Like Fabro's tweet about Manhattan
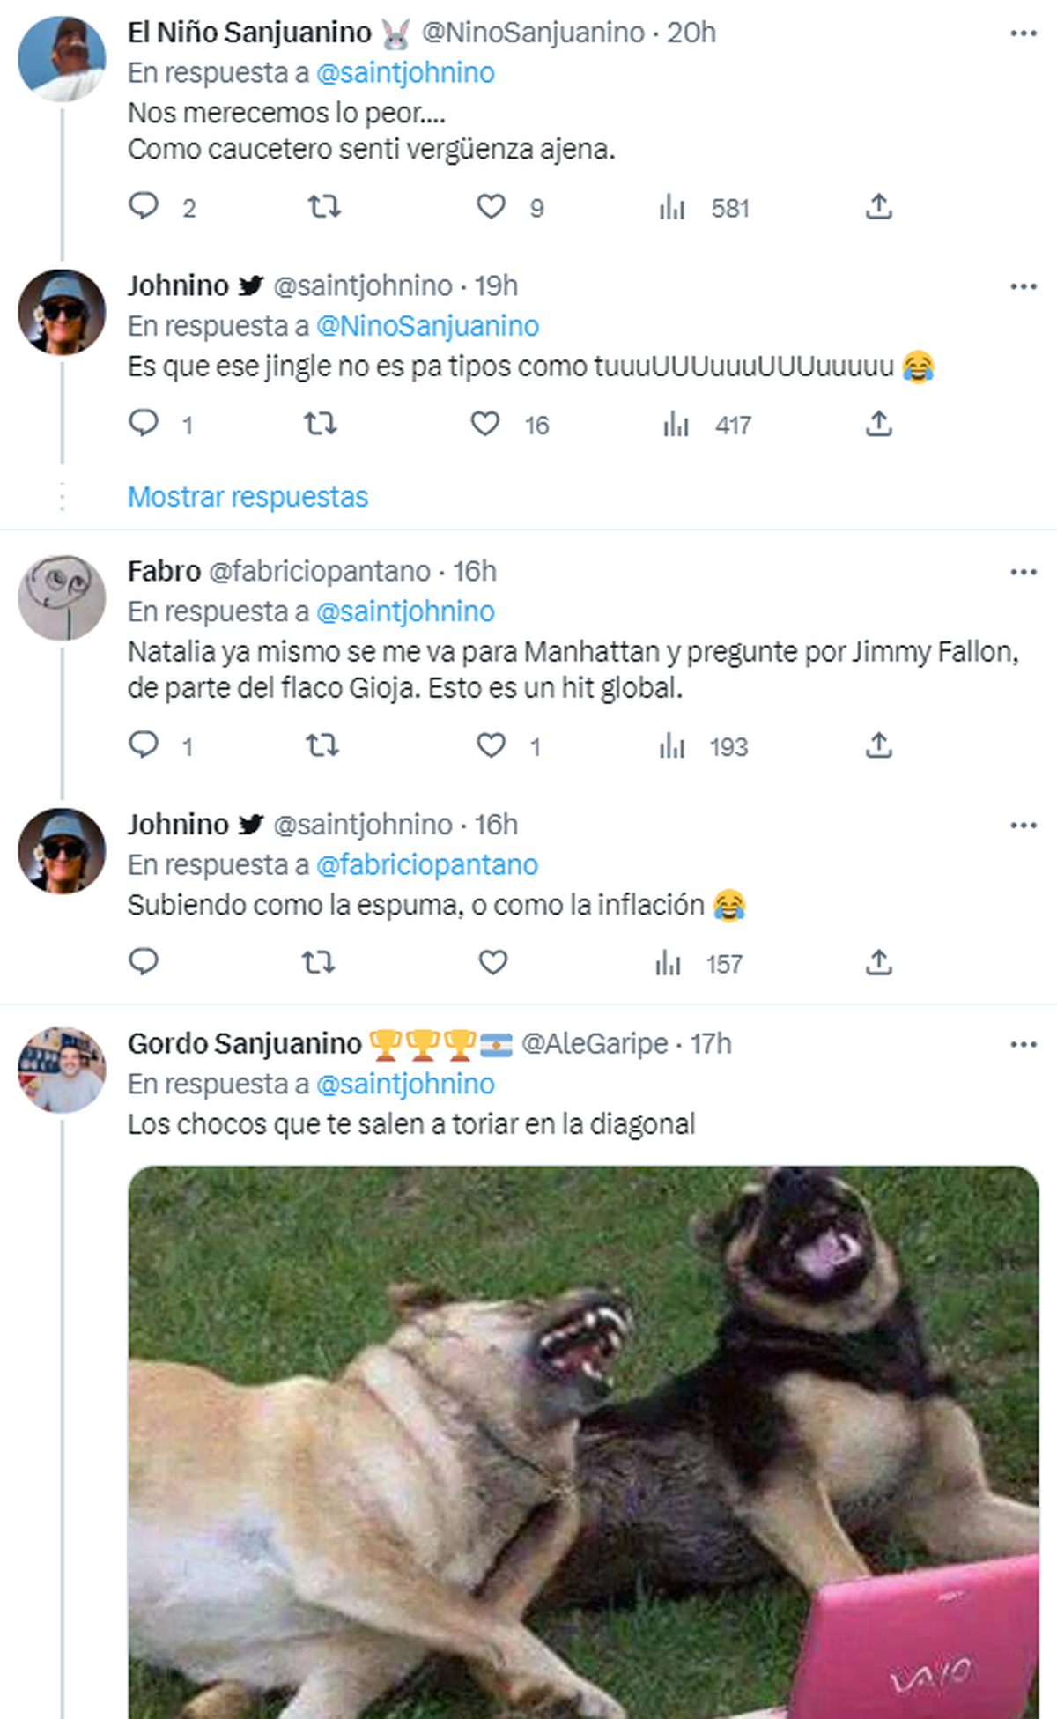Screen dimensions: 1057x1719 click(x=491, y=746)
